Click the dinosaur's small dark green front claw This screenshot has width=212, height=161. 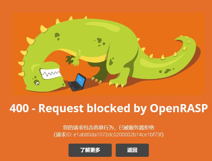coord(70,59)
